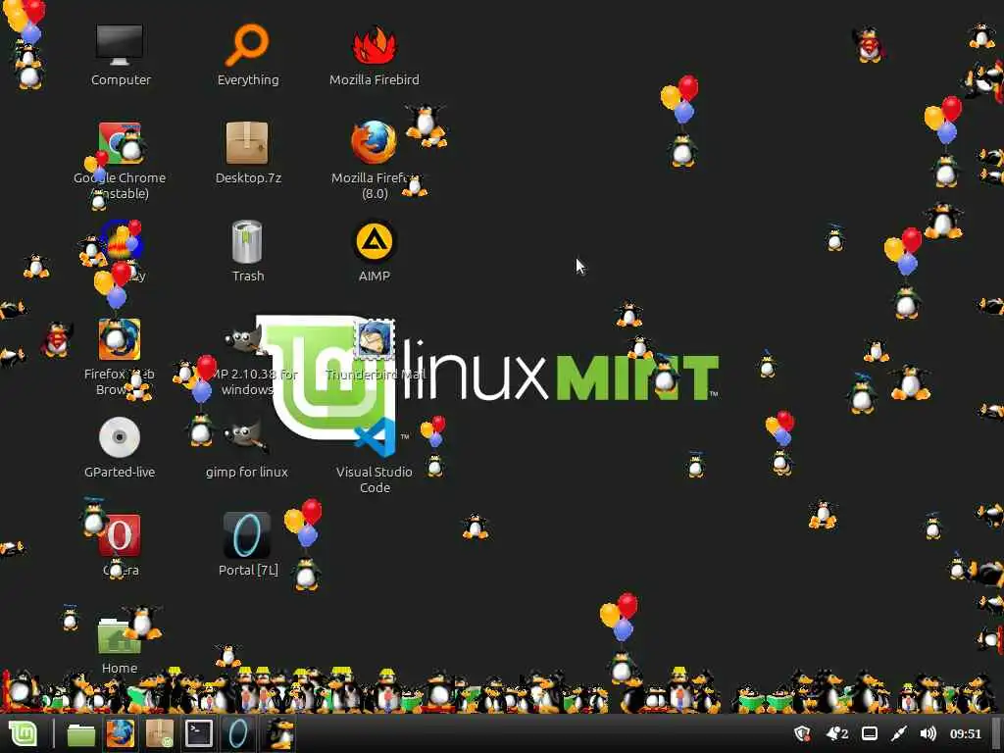1004x753 pixels.
Task: Open the terminal from the taskbar
Action: tap(199, 733)
